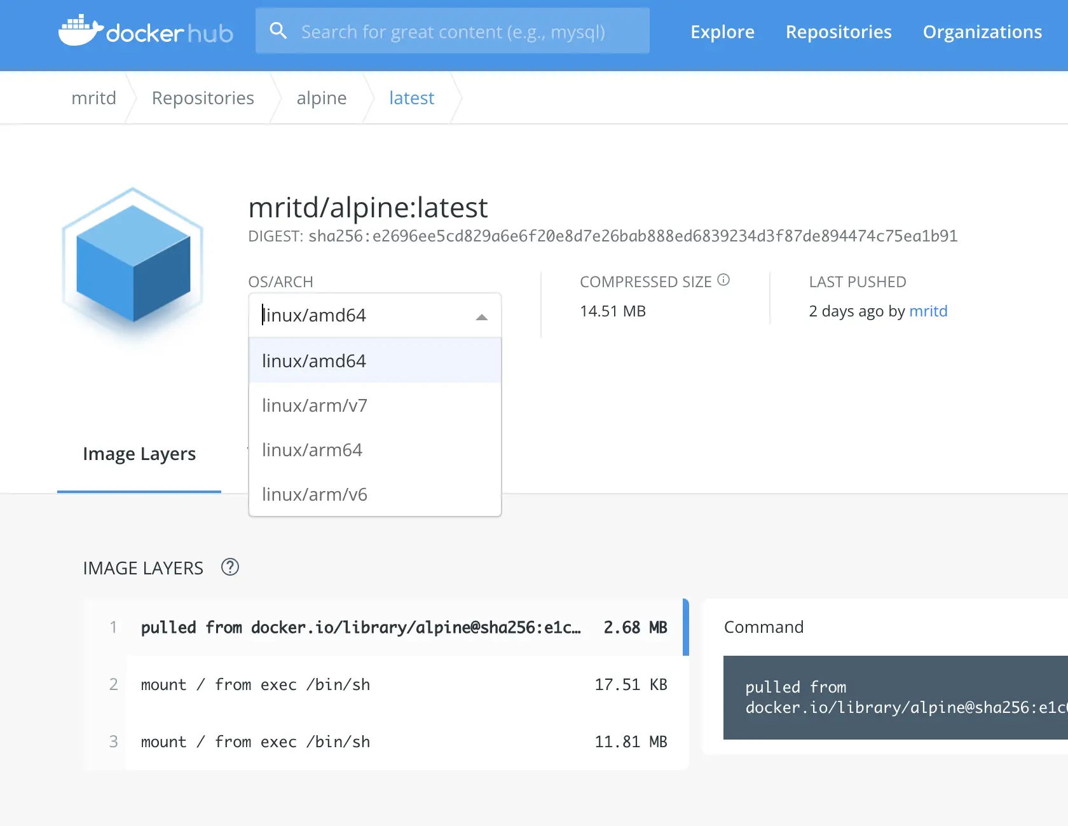This screenshot has height=826, width=1068.
Task: Select layer 2 mount row, 17.51 KB
Action: coord(386,684)
